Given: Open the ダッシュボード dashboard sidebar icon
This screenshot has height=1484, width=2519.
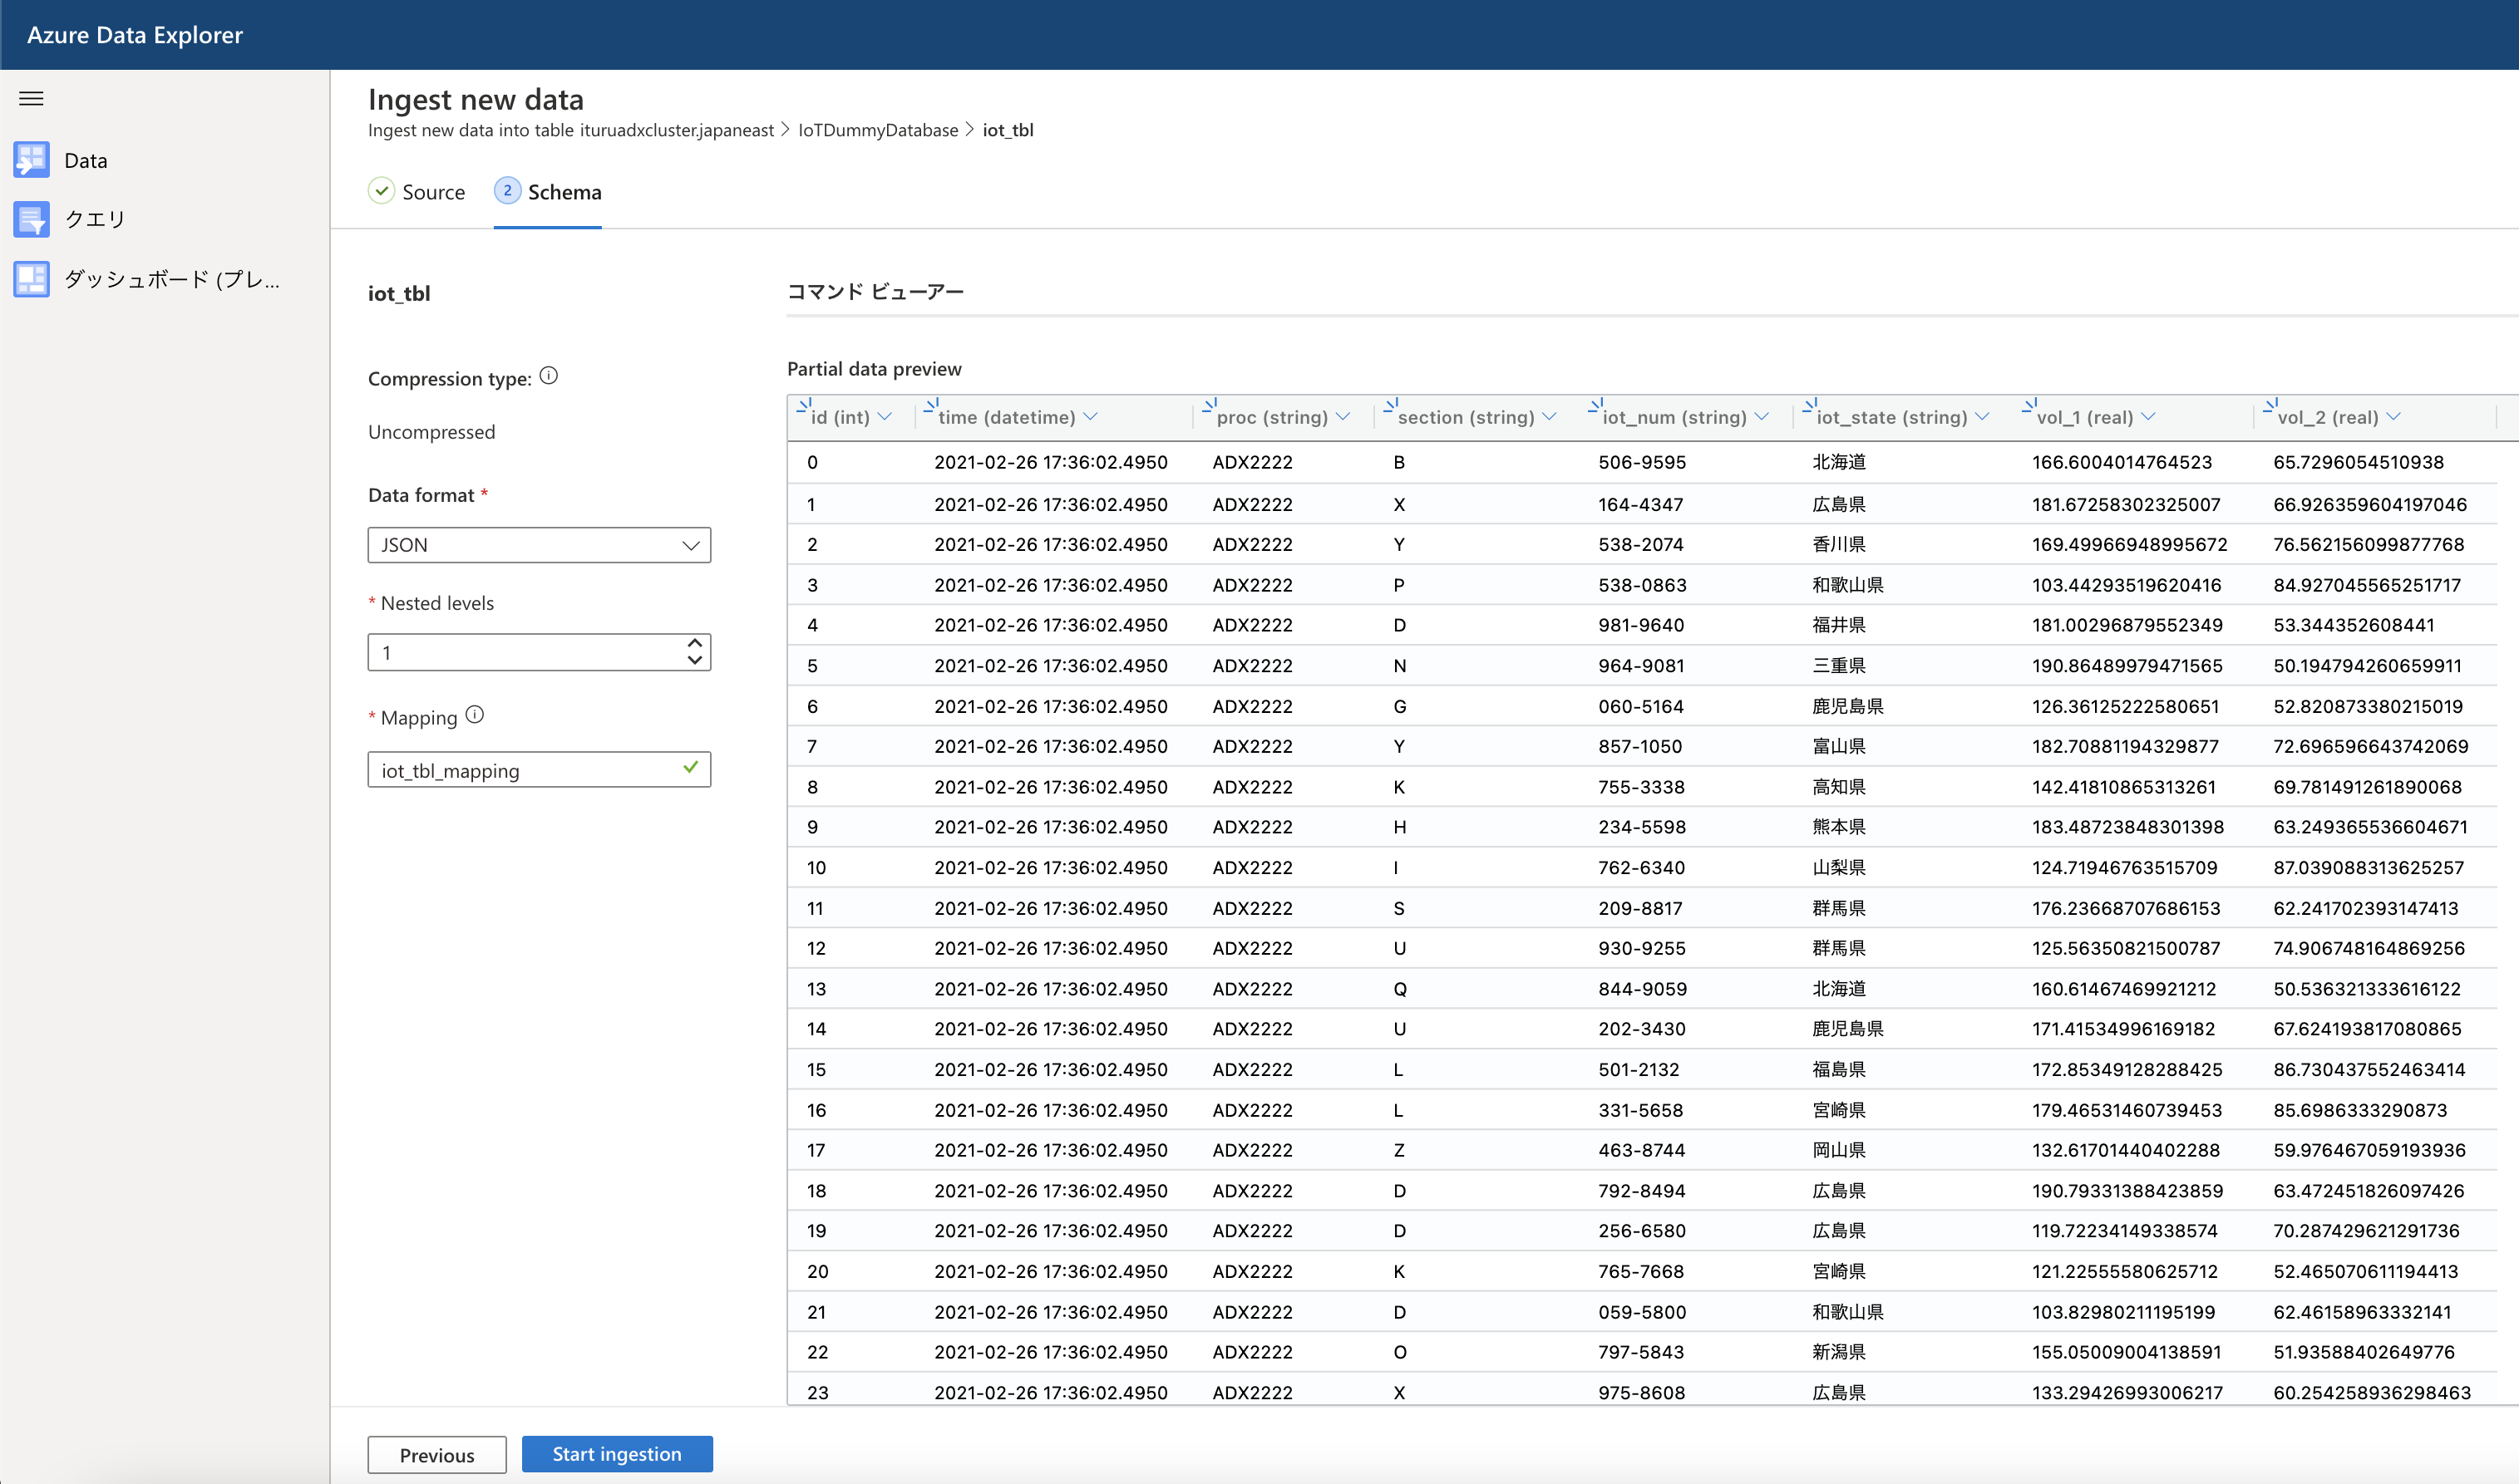Looking at the screenshot, I should tap(31, 279).
